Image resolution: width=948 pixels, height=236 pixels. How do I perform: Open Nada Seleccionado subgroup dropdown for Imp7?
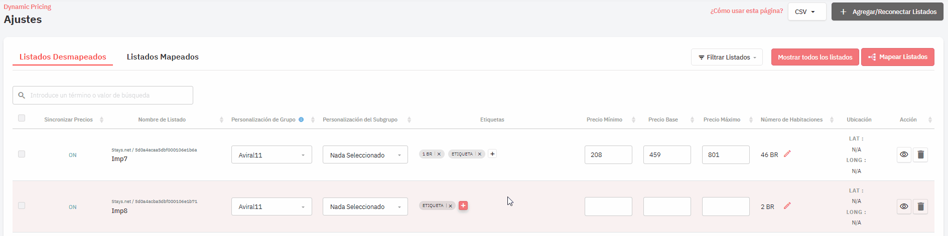click(x=365, y=154)
